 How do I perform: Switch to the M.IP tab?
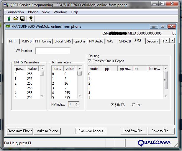(12, 41)
